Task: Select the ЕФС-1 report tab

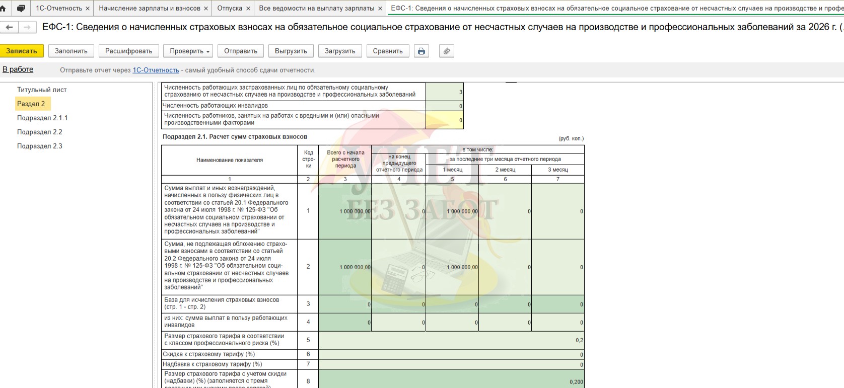Action: coord(615,9)
